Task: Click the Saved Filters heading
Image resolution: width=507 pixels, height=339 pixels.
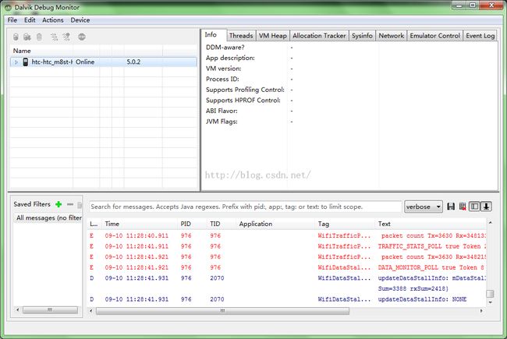Action: click(32, 204)
